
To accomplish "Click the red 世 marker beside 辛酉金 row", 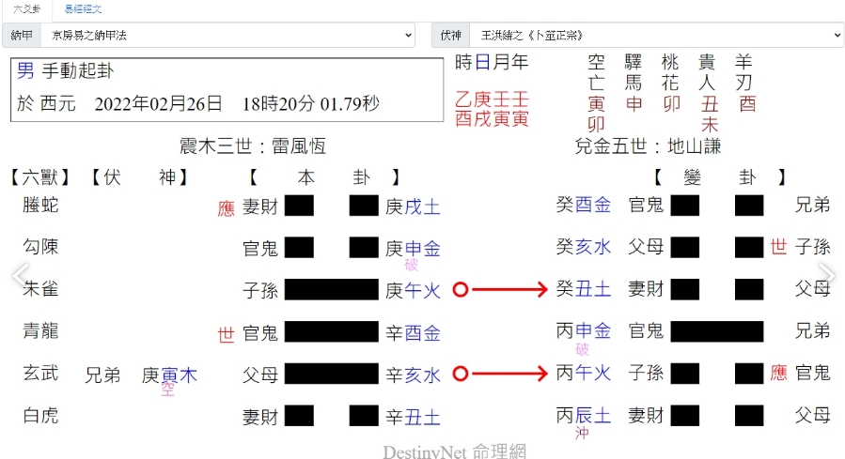I will coord(226,334).
